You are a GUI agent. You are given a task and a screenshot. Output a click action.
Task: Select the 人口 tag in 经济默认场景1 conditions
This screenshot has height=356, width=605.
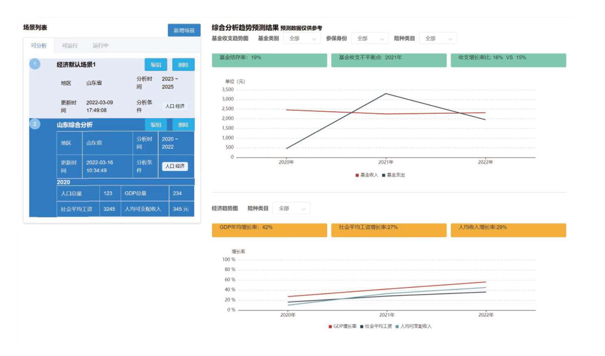pyautogui.click(x=170, y=106)
